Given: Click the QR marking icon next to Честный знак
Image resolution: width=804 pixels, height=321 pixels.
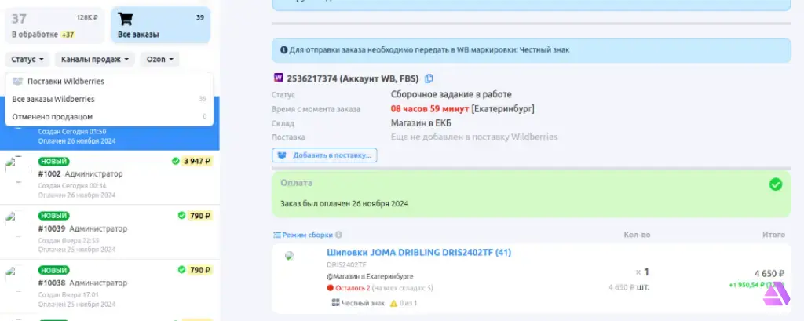Looking at the screenshot, I should click(x=336, y=302).
